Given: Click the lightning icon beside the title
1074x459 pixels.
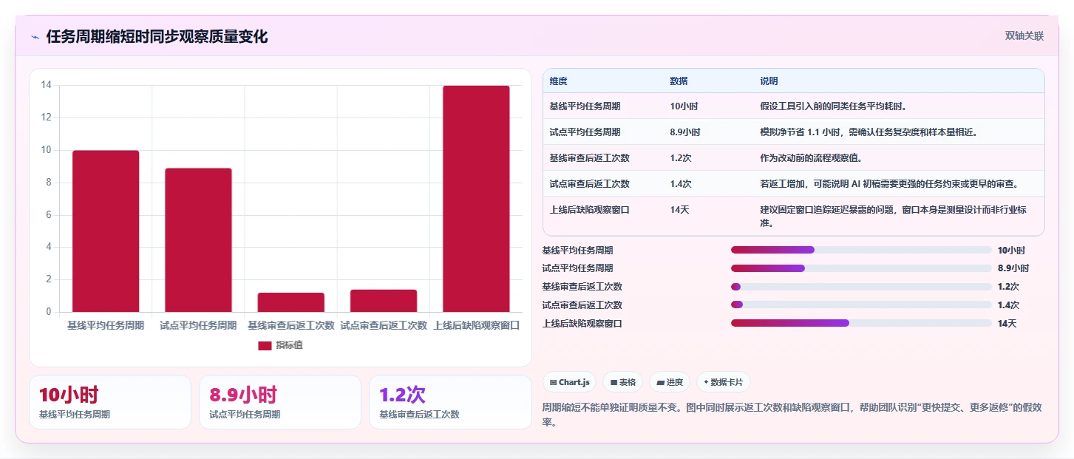Looking at the screenshot, I should point(35,37).
